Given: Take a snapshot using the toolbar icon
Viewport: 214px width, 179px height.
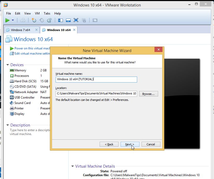Looking at the screenshot, I should click(x=34, y=20).
